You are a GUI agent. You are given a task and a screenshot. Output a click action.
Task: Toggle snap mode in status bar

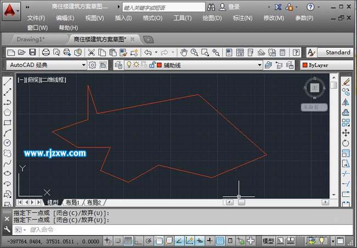tap(118, 241)
